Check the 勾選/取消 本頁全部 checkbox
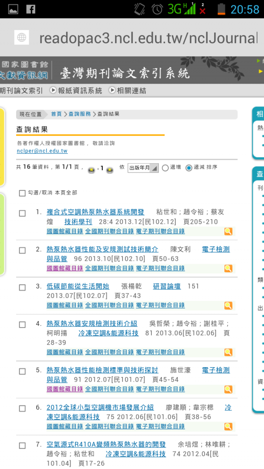The width and height of the screenshot is (264, 469). [22, 193]
